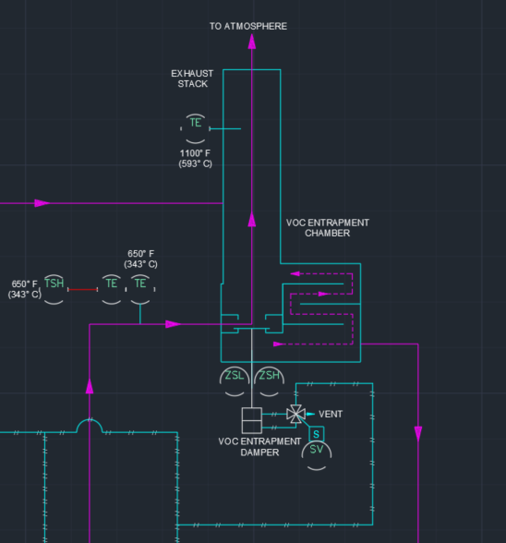506x543 pixels.
Task: Select the TE bubble joined to red line
Action: tap(111, 290)
